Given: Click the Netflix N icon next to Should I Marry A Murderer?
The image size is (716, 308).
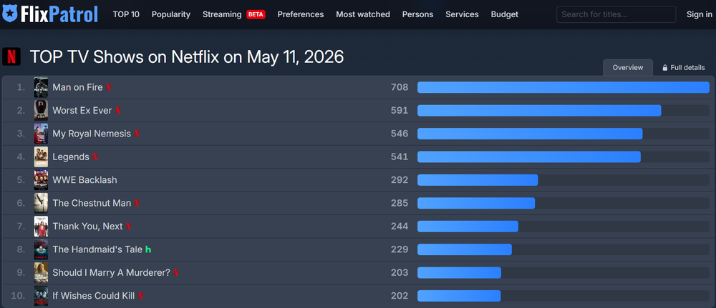Looking at the screenshot, I should click(176, 272).
